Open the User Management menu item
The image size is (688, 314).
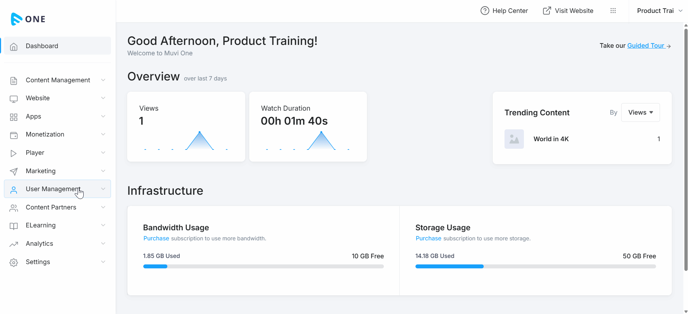point(53,189)
